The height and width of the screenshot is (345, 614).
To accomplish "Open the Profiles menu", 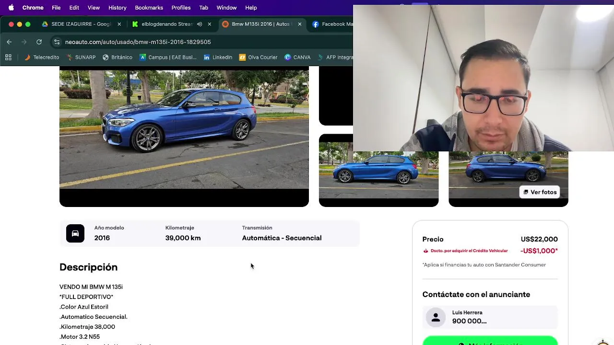I will (181, 8).
